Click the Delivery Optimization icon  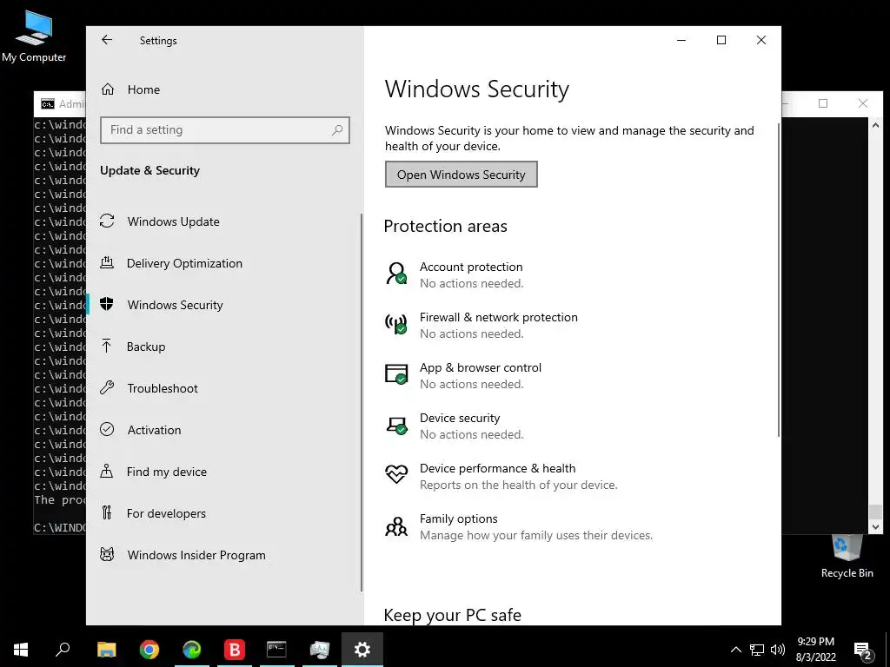tap(107, 262)
